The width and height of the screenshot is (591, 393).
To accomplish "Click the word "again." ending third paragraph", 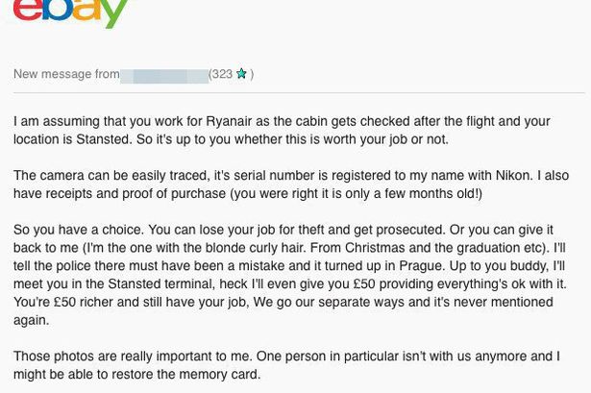I will (31, 321).
